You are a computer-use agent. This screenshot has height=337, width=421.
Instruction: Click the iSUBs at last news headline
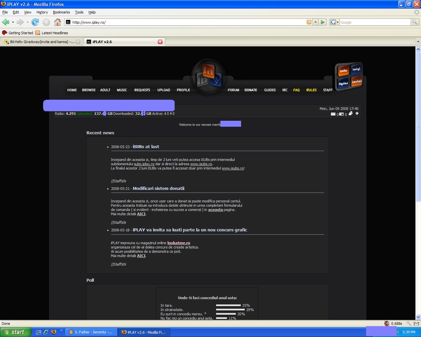click(146, 146)
